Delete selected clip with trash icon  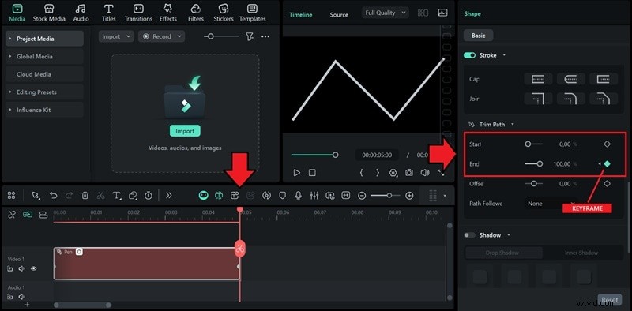85,196
